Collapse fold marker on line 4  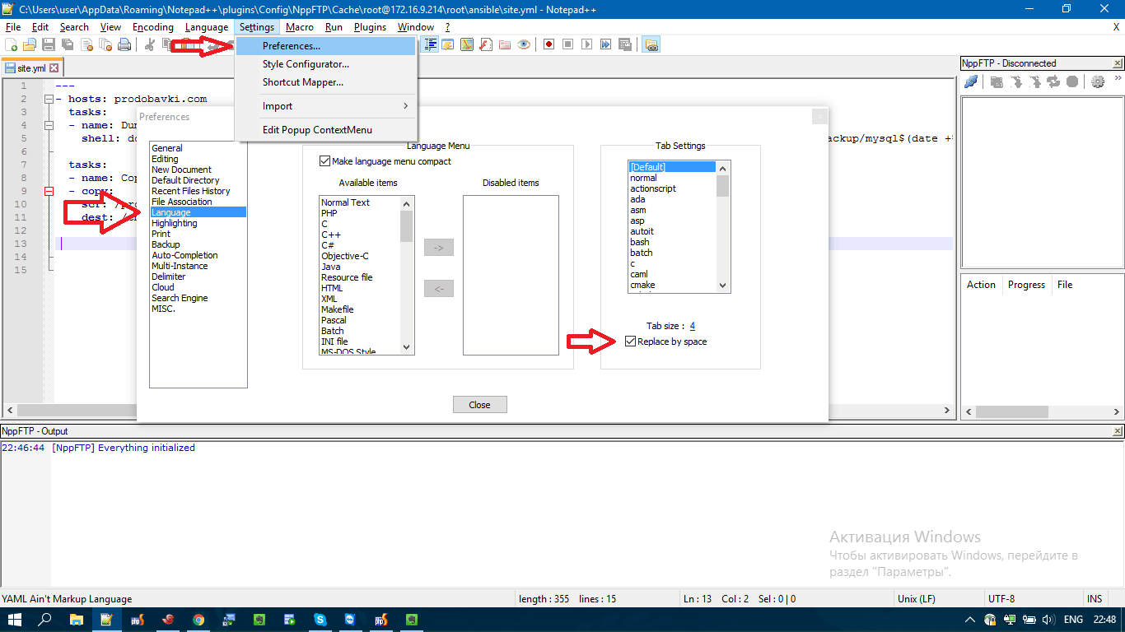(49, 125)
